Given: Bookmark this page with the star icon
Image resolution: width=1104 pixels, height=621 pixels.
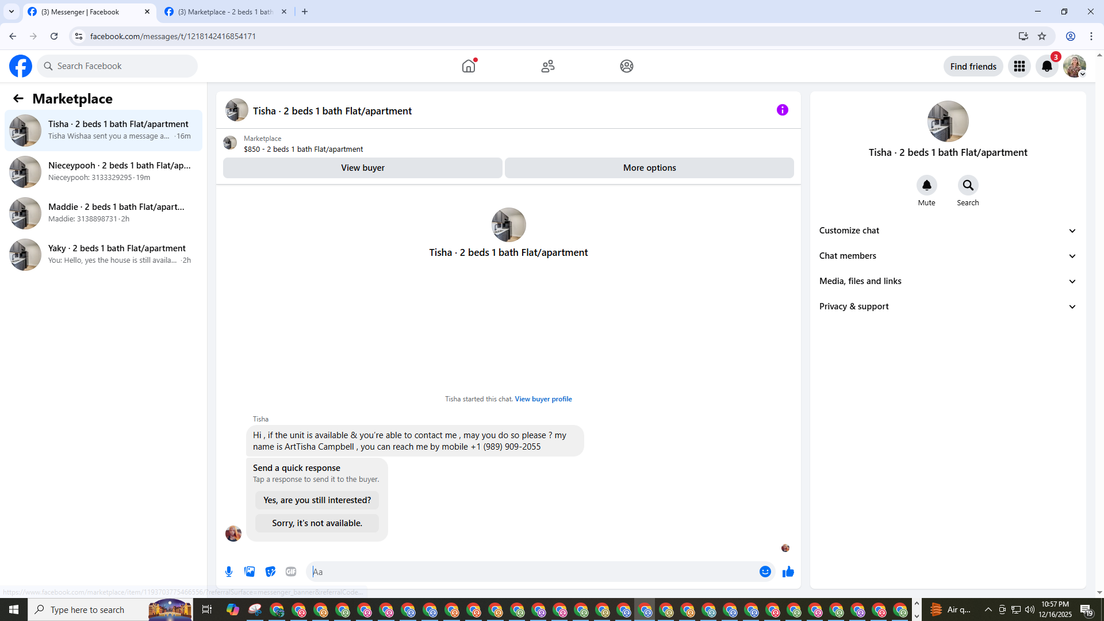Looking at the screenshot, I should [1042, 36].
